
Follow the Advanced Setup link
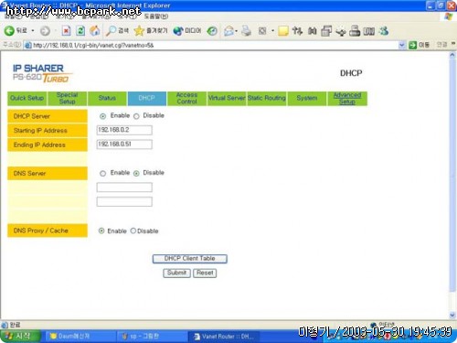pos(347,98)
